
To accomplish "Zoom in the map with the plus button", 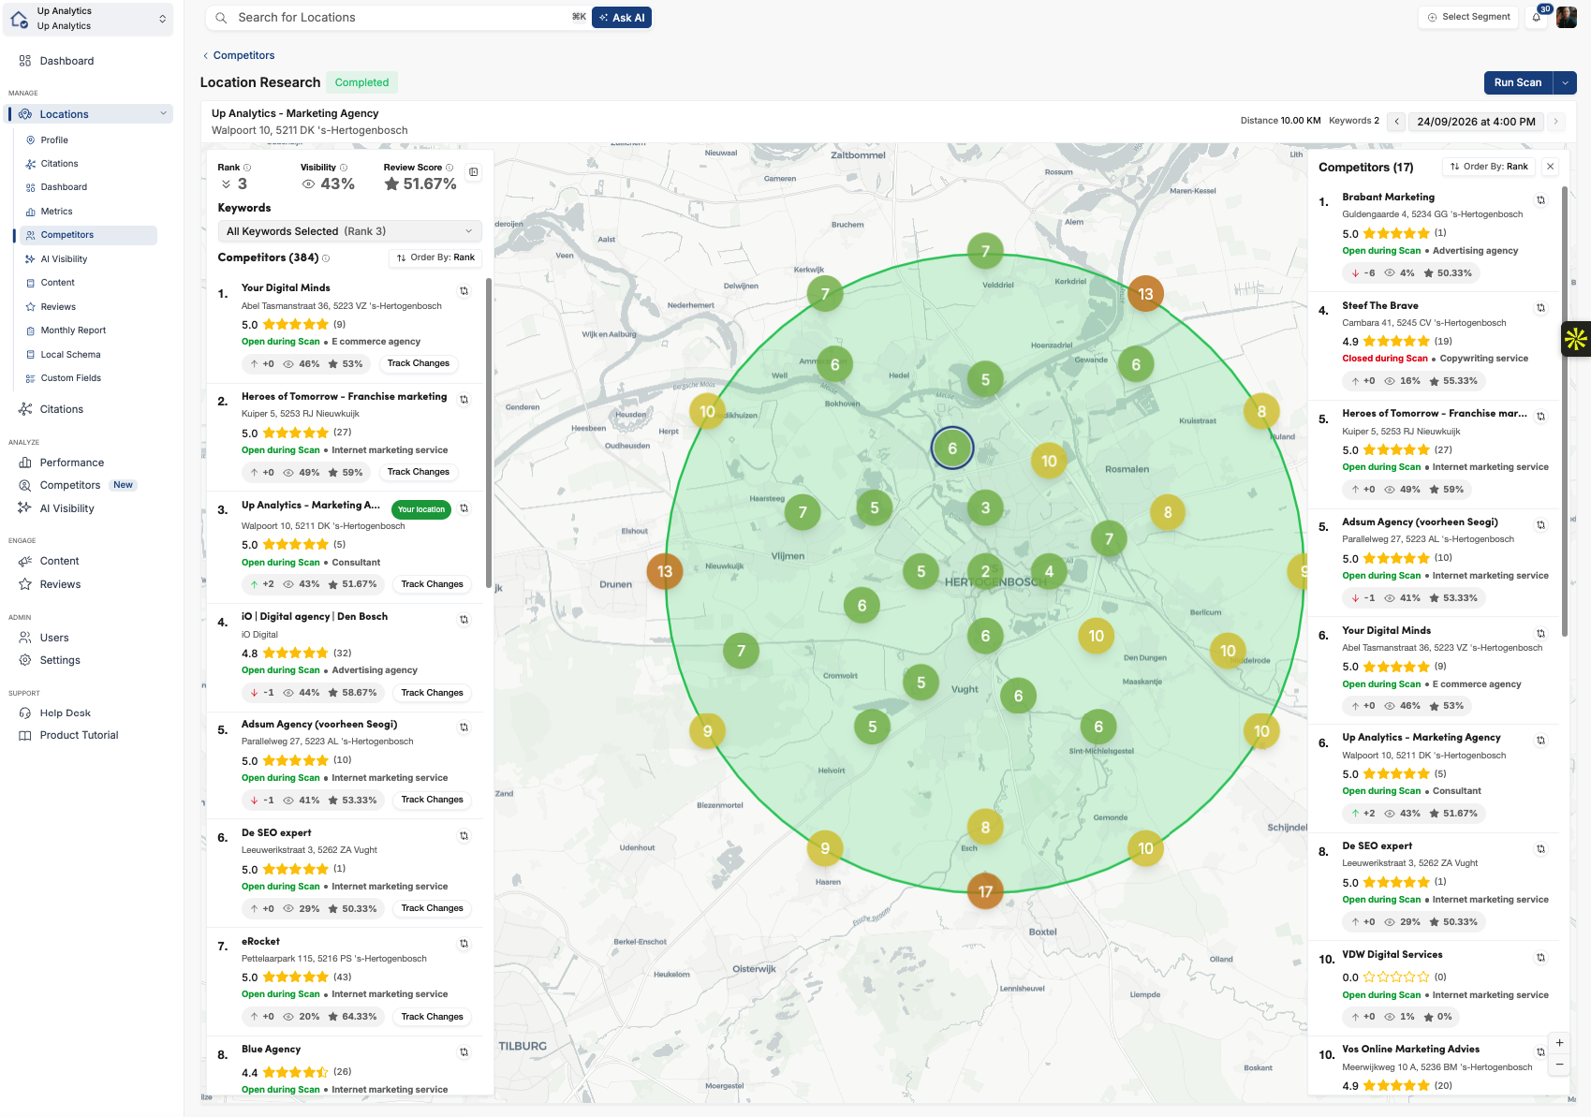I will 1559,1043.
